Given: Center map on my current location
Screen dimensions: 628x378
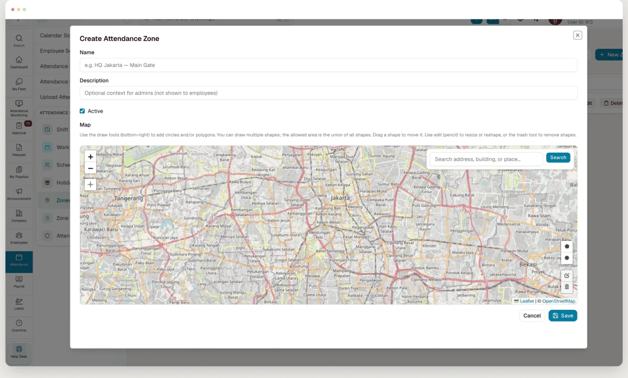Looking at the screenshot, I should tap(90, 185).
